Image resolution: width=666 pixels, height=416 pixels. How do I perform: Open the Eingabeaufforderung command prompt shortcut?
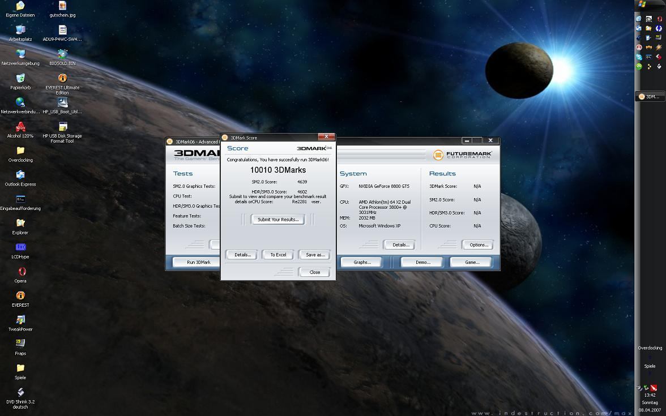coord(20,203)
